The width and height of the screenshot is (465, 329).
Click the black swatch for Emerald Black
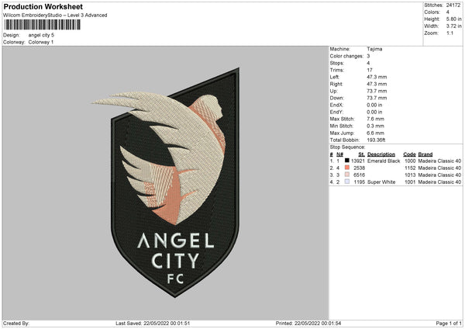point(347,161)
